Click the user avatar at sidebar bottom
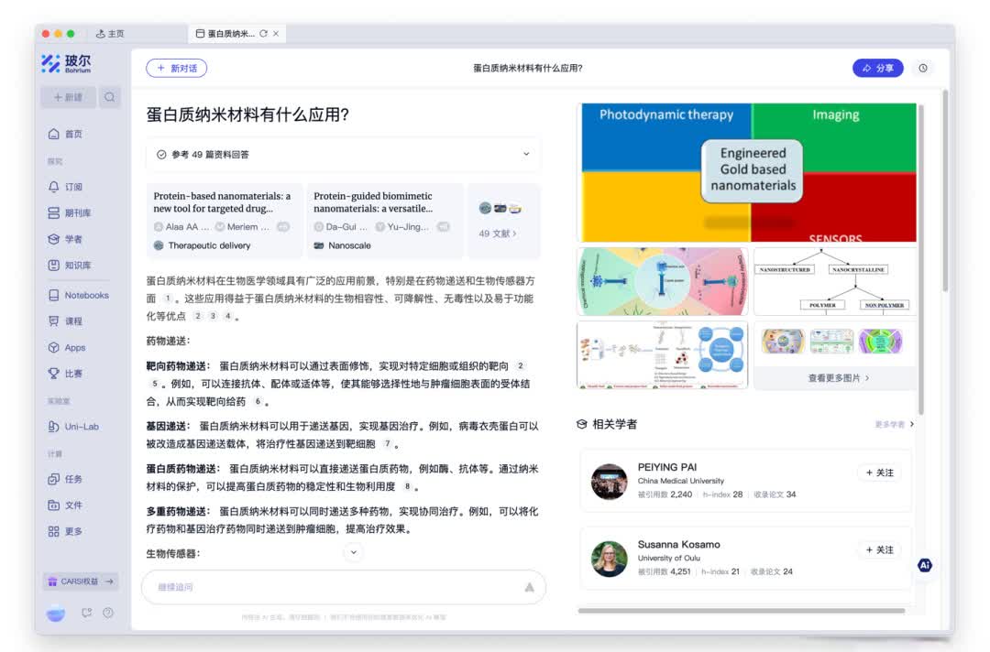 (x=56, y=613)
